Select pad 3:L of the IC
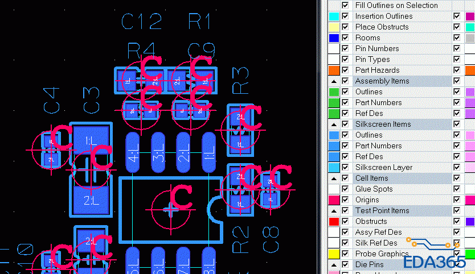 pyautogui.click(x=158, y=152)
